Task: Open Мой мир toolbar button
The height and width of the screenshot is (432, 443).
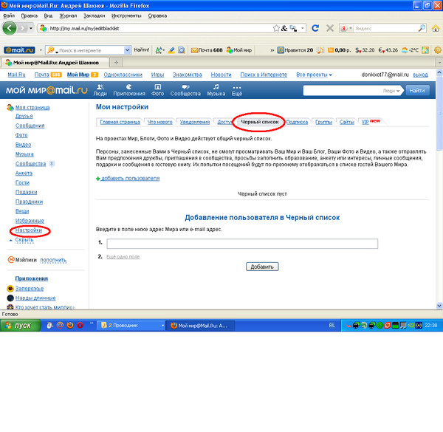Action: coord(239,50)
